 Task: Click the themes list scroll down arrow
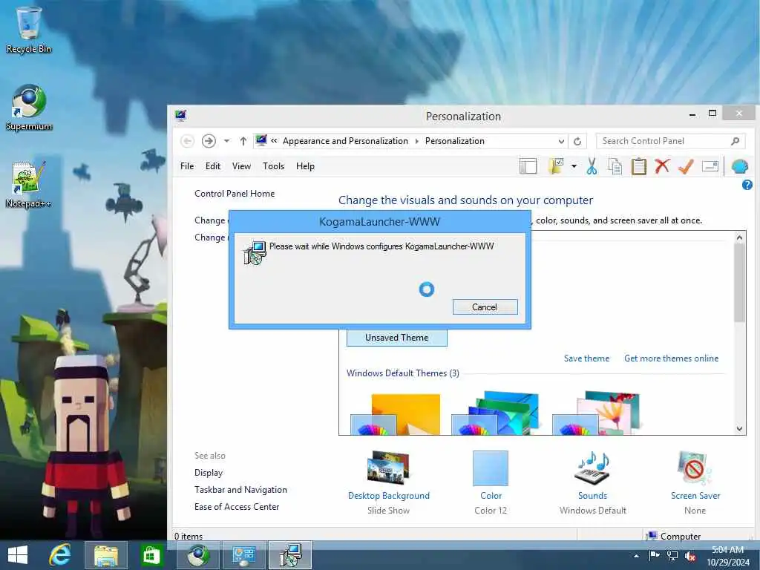tap(739, 428)
